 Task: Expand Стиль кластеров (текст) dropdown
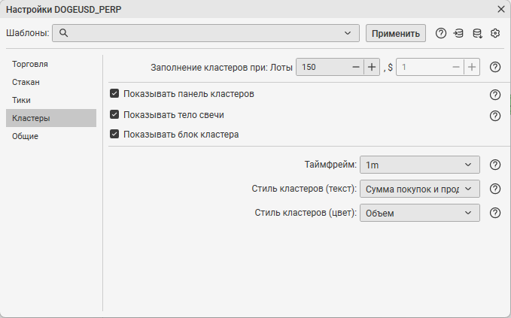pyautogui.click(x=420, y=189)
